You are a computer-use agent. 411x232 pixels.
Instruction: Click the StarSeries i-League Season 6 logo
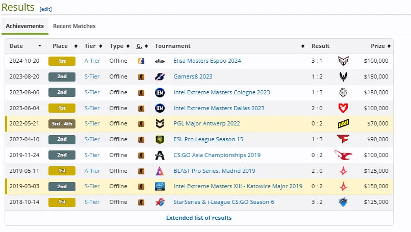pos(160,202)
